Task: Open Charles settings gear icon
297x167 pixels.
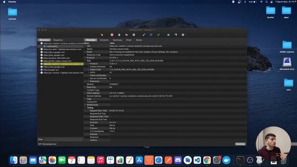Action: pyautogui.click(x=183, y=35)
